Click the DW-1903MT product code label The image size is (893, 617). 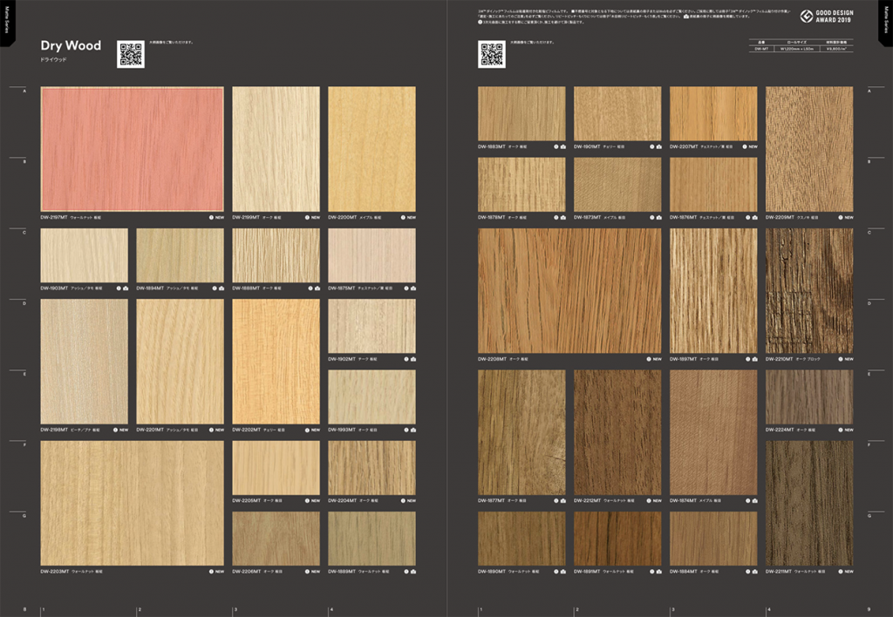point(54,288)
